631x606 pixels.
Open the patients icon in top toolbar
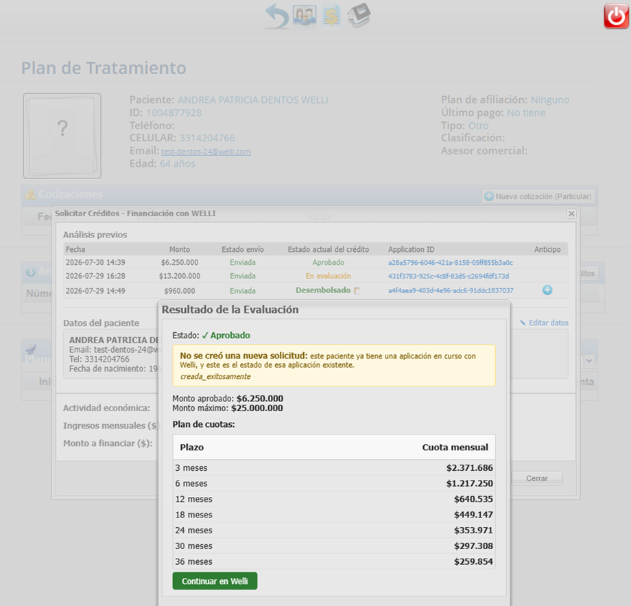305,15
